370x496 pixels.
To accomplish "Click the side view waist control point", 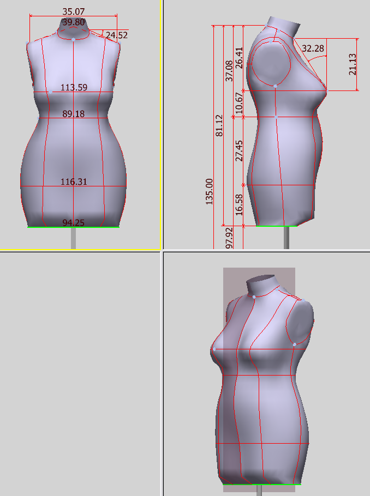I will (x=276, y=117).
